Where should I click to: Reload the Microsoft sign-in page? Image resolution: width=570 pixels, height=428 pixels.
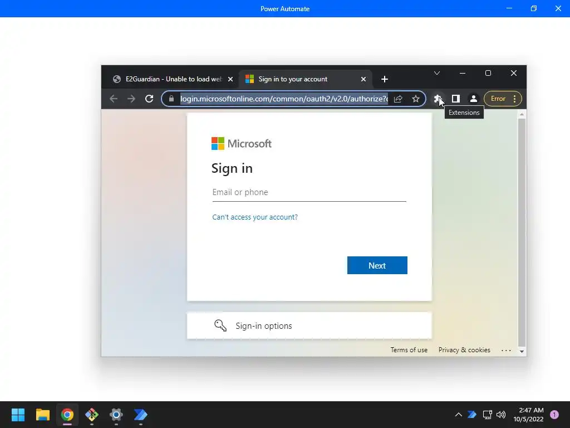pos(149,99)
